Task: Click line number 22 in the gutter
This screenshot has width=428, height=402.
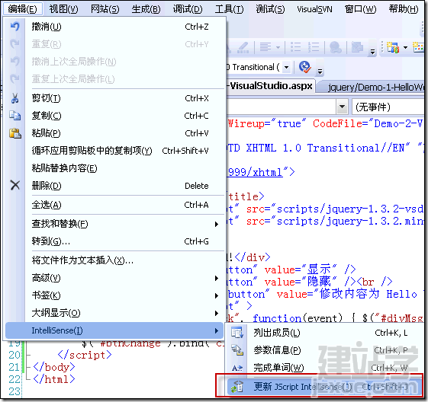Action: point(14,379)
